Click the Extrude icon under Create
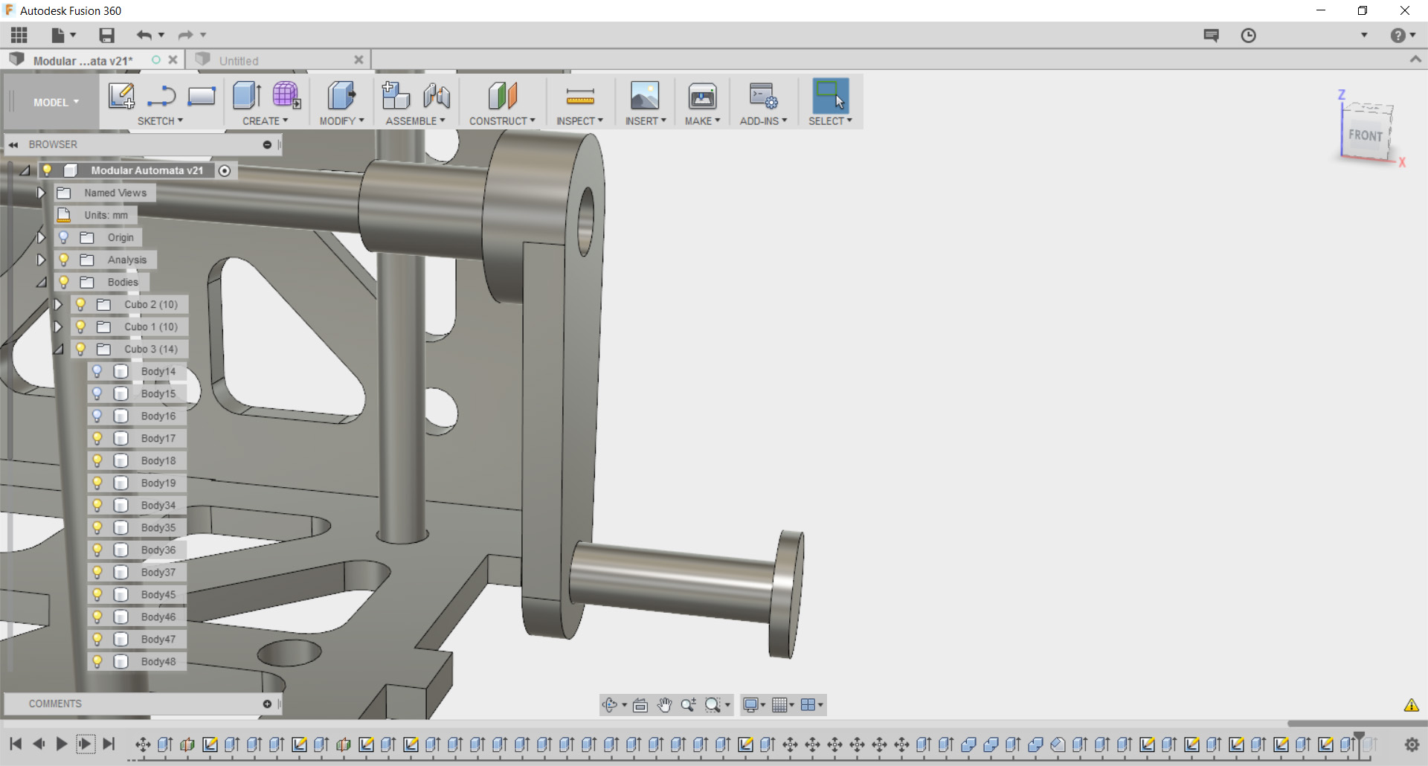The width and height of the screenshot is (1428, 766). [247, 96]
